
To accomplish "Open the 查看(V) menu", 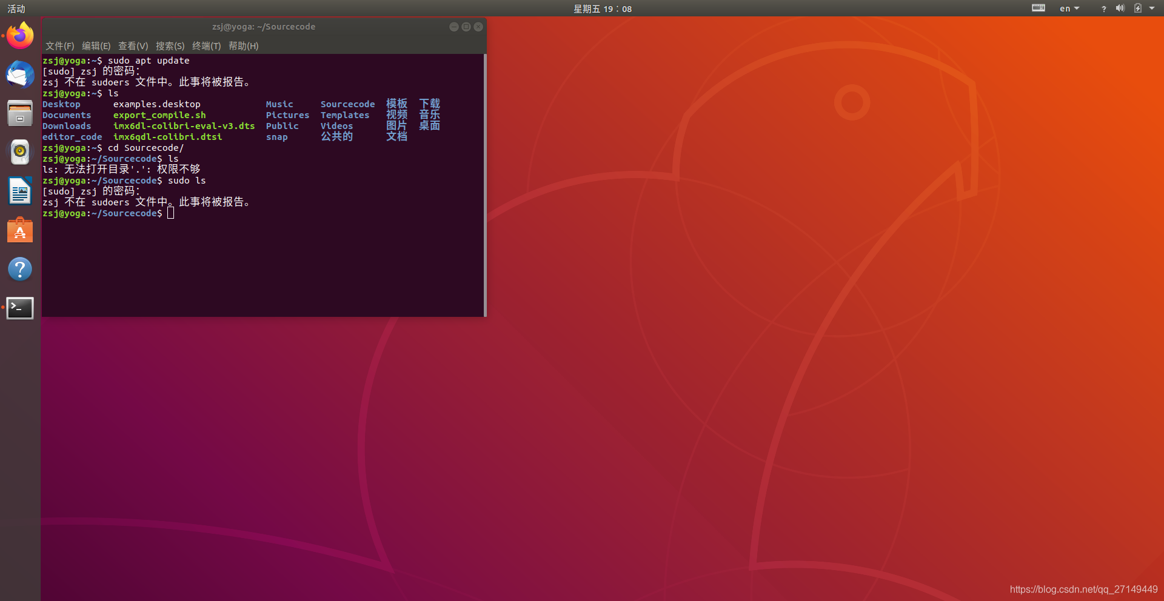I will pyautogui.click(x=133, y=46).
